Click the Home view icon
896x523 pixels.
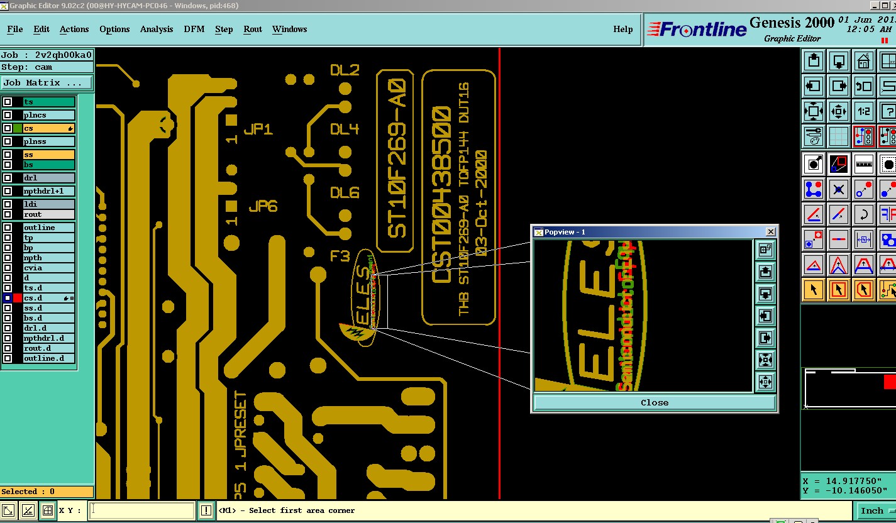[864, 61]
